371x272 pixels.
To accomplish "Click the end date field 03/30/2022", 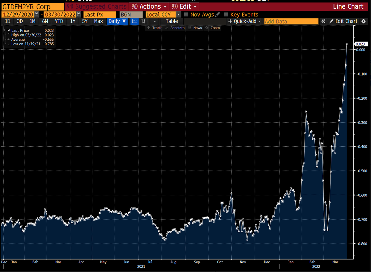I will click(60, 15).
